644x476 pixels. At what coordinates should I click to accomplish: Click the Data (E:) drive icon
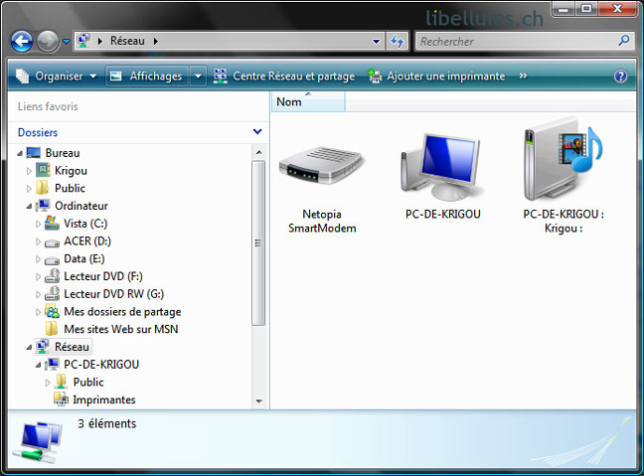point(52,260)
